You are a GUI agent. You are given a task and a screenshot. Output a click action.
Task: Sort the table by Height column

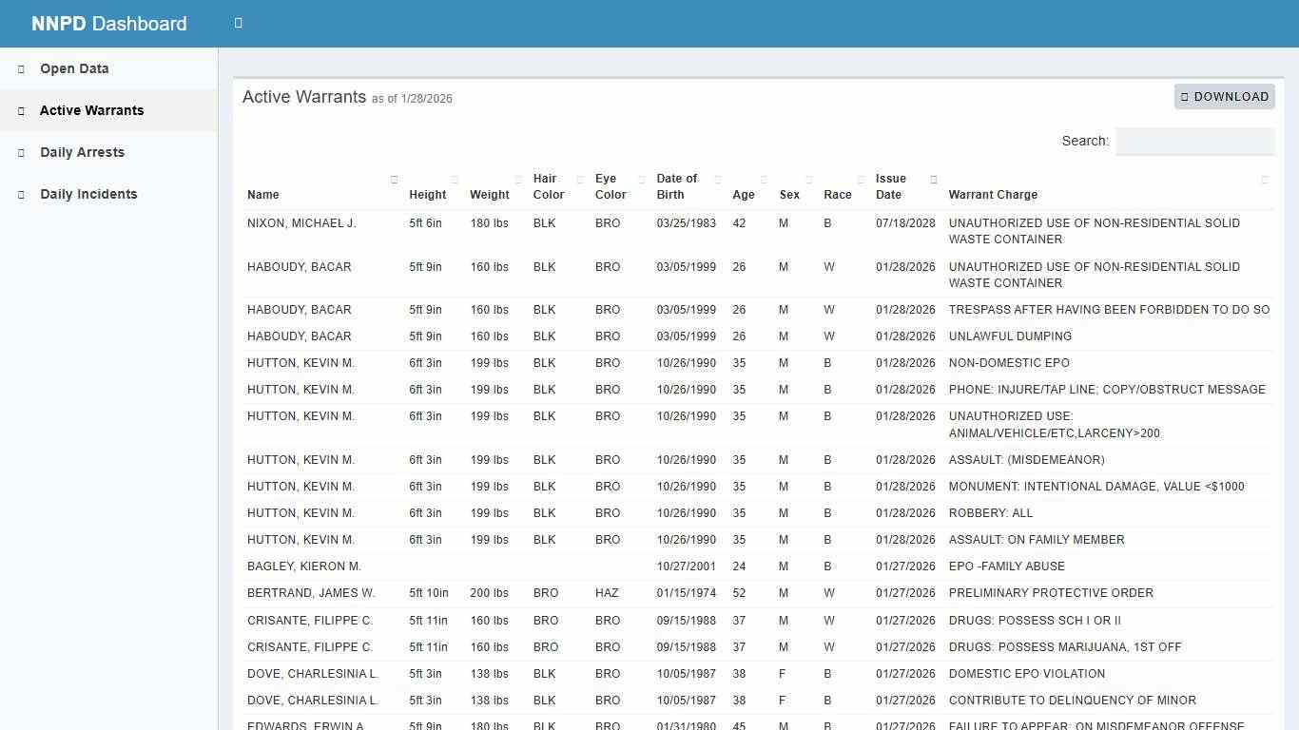[x=454, y=179]
